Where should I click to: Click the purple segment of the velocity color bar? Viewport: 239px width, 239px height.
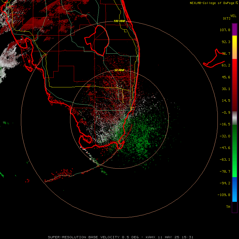pos(234,29)
